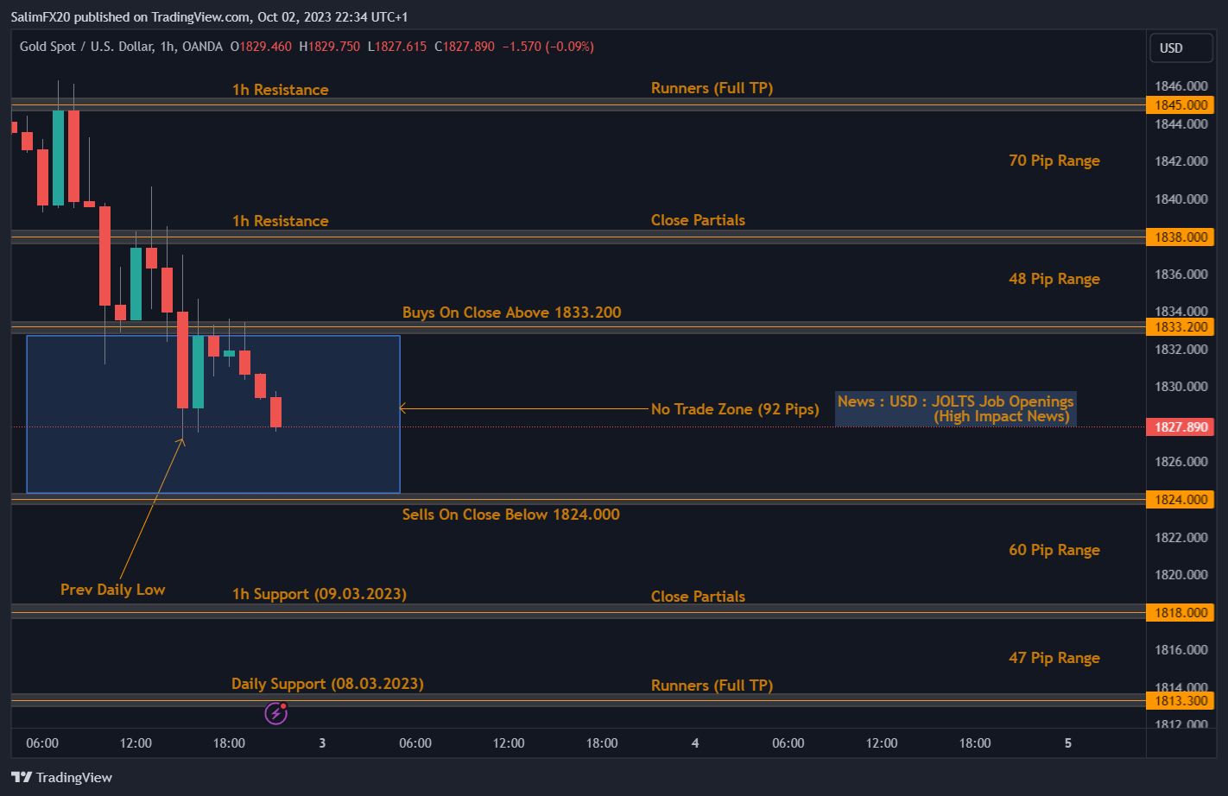Click the 1813.300 Daily Support price label
The width and height of the screenshot is (1228, 796).
coord(1180,700)
